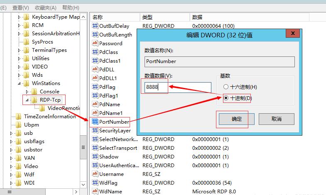Screen dimensions: 326x195
Task: Click the 名称 column header
Action: [114, 17]
